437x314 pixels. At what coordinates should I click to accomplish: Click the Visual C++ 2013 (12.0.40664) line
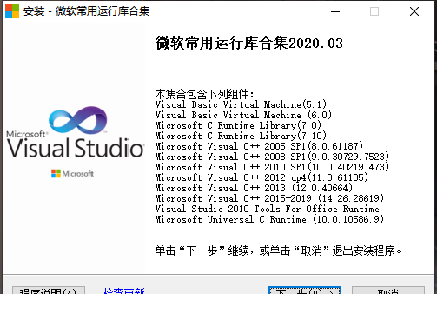254,188
